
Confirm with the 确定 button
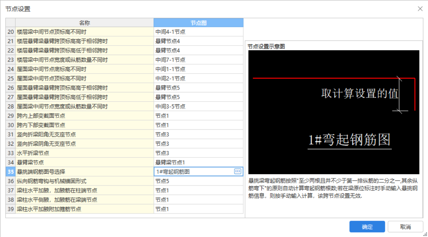pyautogui.click(x=367, y=227)
